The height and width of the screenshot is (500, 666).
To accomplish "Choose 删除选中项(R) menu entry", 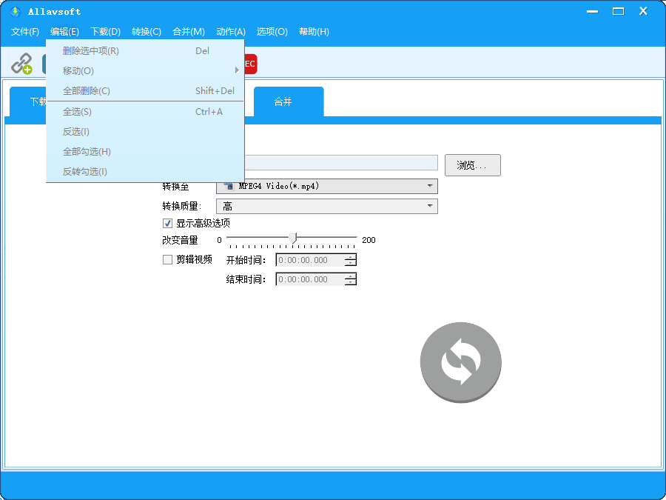I will [145, 51].
